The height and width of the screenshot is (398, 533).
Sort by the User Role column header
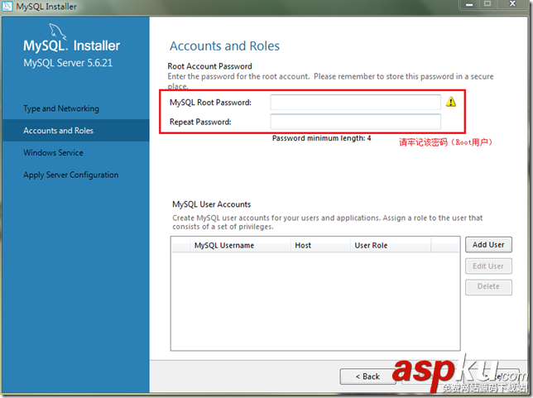391,246
